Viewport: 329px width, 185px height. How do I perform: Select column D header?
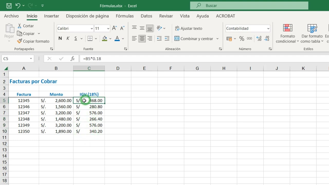coord(118,68)
